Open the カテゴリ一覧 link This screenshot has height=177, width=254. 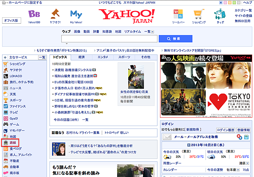(x=243, y=11)
